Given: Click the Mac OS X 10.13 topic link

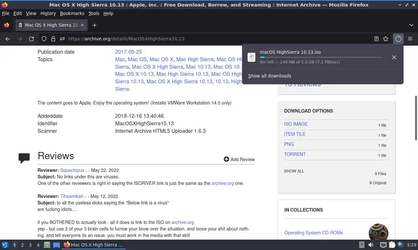Looking at the screenshot, I should 134,74.
